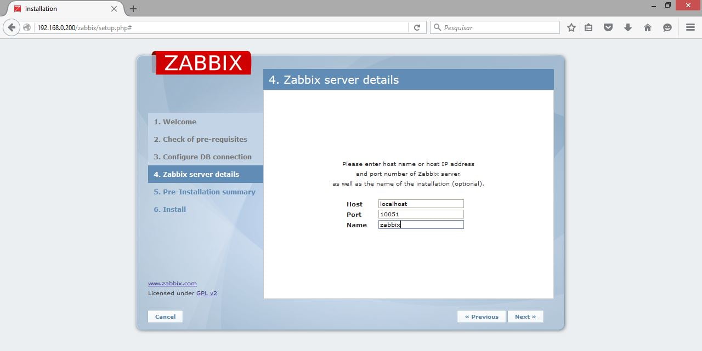Viewport: 702px width, 351px height.
Task: Click the browser back arrow button
Action: click(x=12, y=27)
